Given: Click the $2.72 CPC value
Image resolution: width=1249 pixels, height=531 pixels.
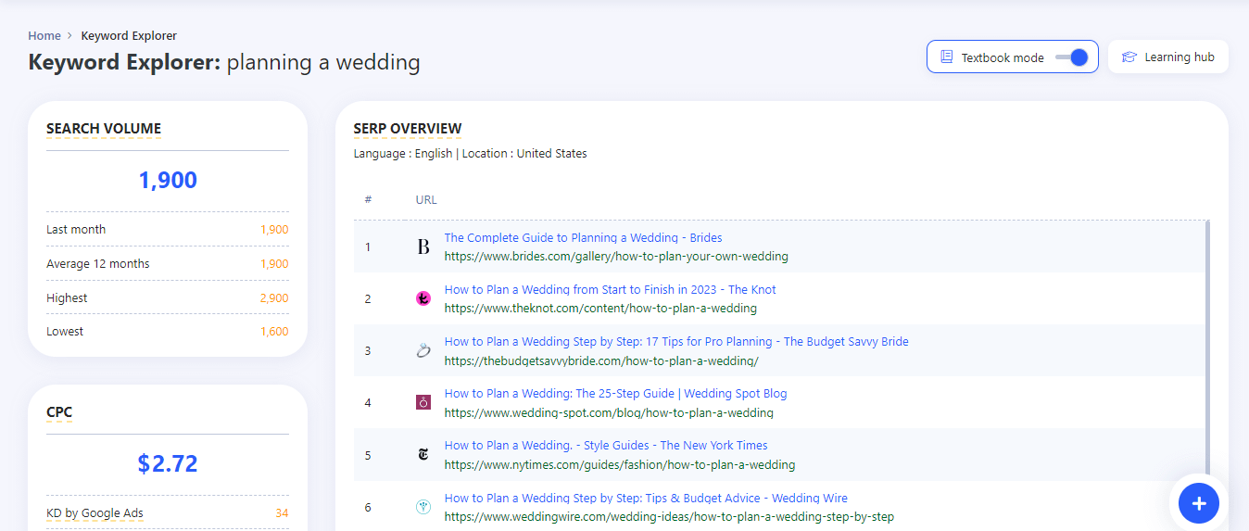Looking at the screenshot, I should [168, 464].
